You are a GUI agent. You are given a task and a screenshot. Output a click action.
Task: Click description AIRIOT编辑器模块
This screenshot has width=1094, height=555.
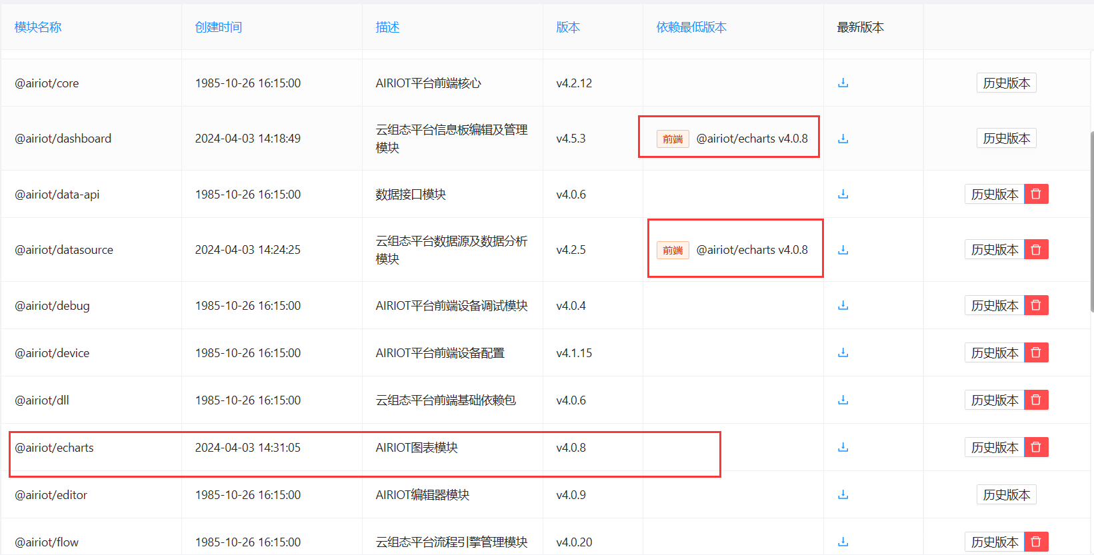[423, 495]
